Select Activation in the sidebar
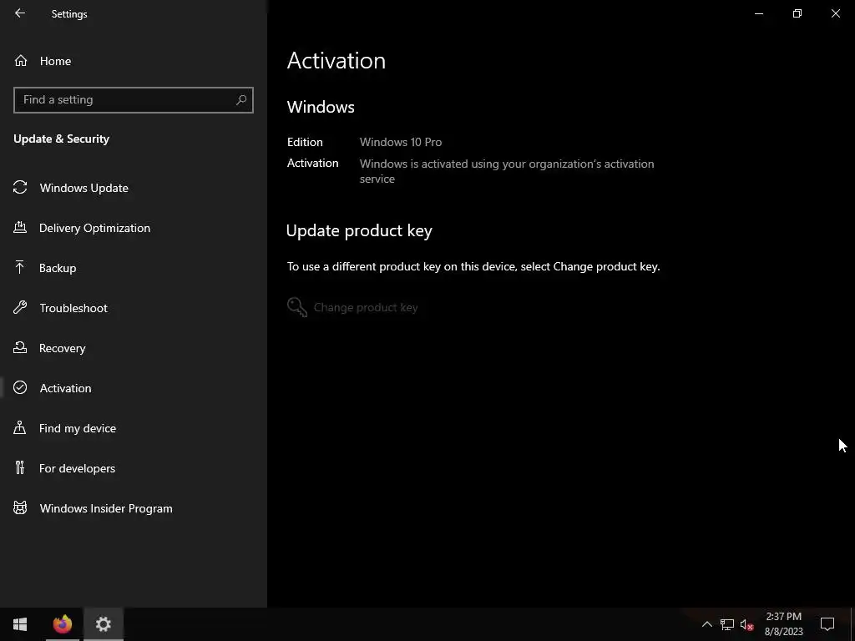The image size is (855, 641). pos(134,388)
